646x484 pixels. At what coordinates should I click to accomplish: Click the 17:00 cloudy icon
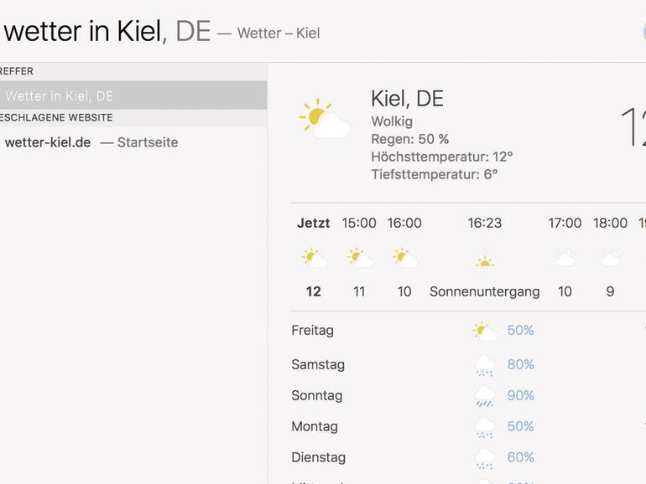click(x=565, y=258)
